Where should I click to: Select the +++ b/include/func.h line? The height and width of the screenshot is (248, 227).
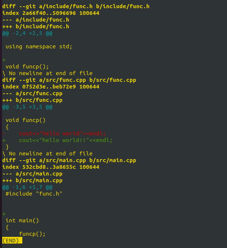[x=36, y=26]
